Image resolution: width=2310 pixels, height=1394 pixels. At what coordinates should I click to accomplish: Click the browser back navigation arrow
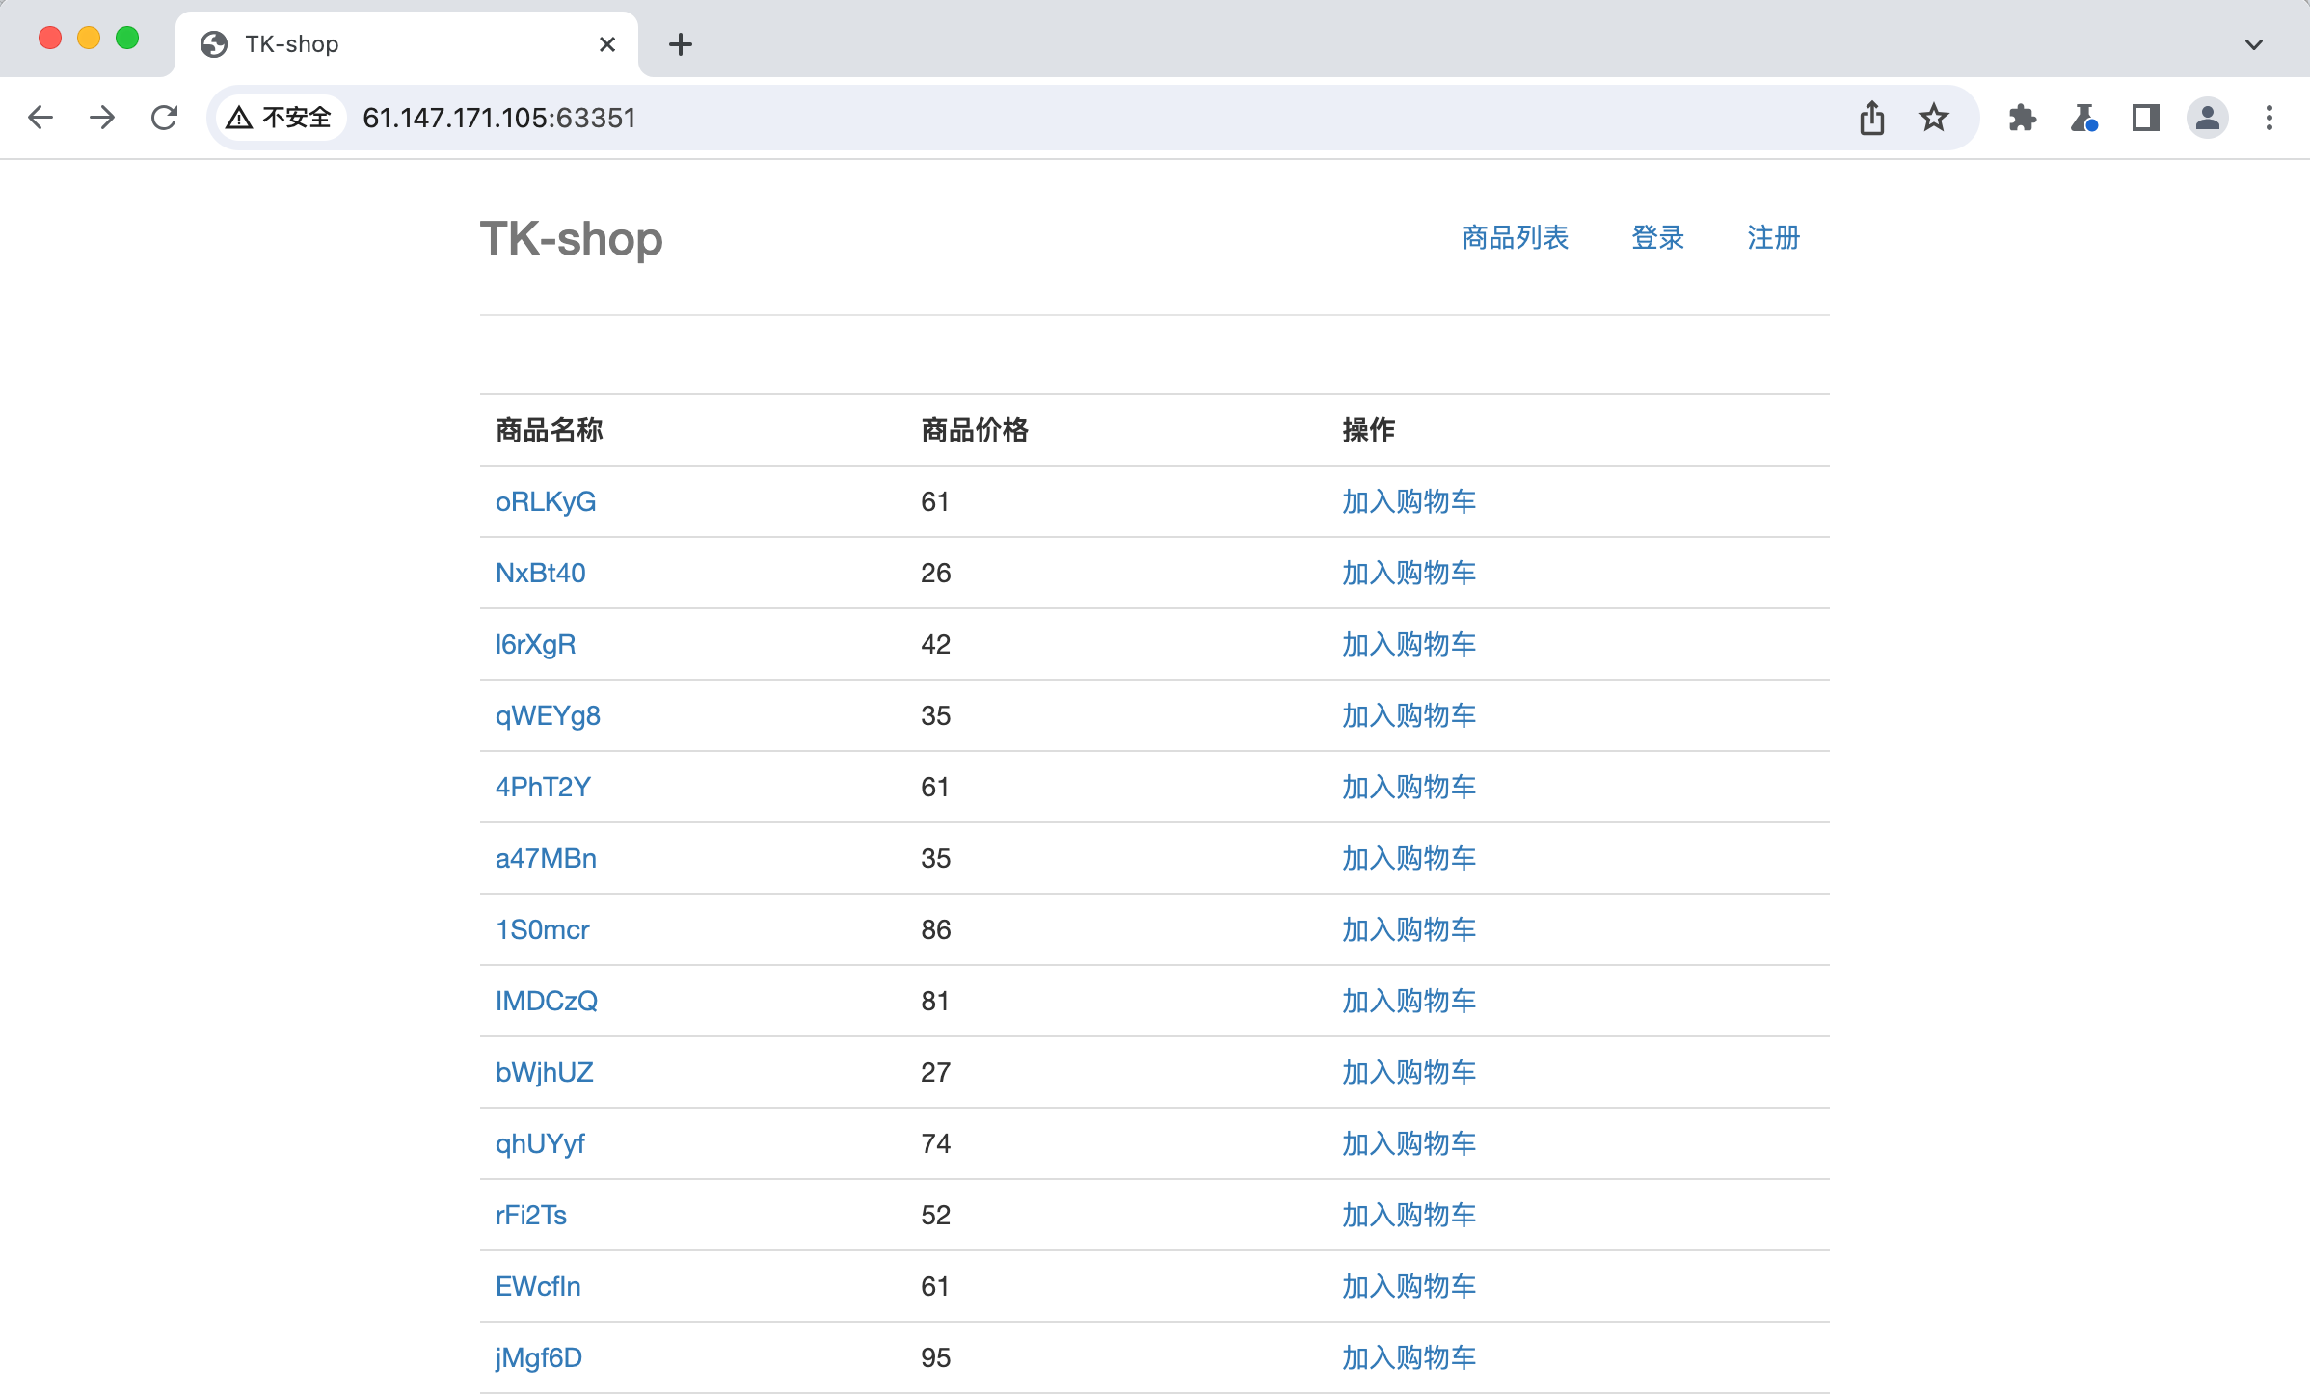(40, 117)
